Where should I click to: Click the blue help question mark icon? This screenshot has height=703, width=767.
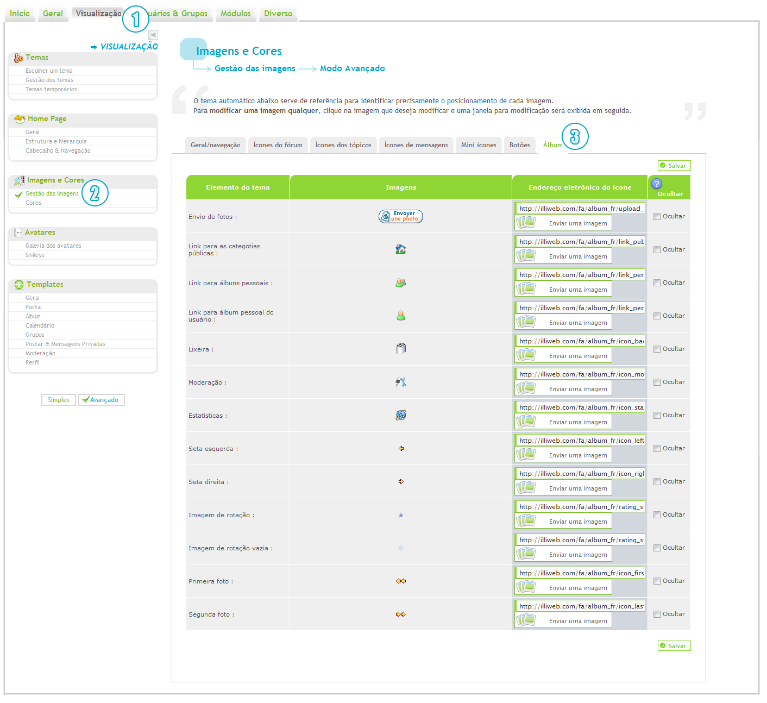click(x=656, y=184)
